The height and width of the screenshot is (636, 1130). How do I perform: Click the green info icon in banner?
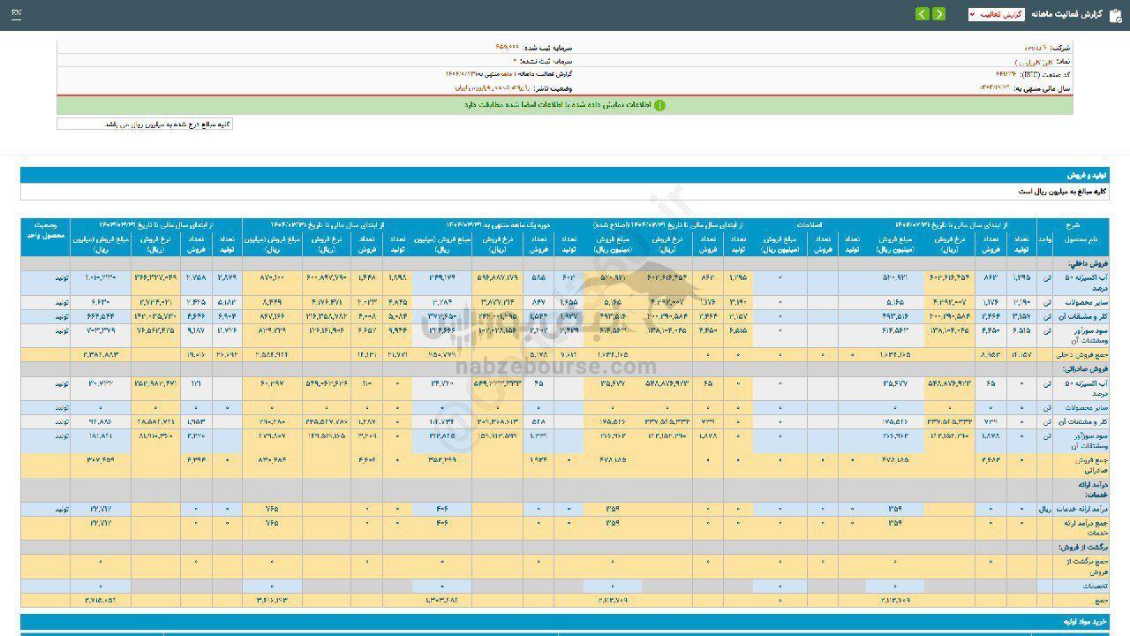pos(659,105)
